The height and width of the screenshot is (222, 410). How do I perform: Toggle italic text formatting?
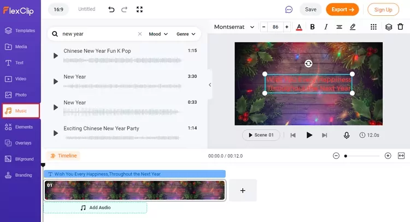tap(326, 27)
